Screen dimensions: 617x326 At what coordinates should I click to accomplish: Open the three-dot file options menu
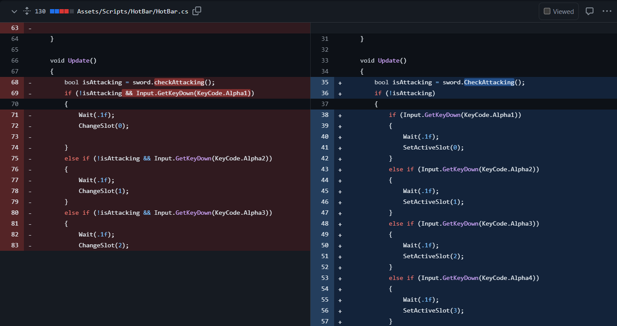pos(606,11)
